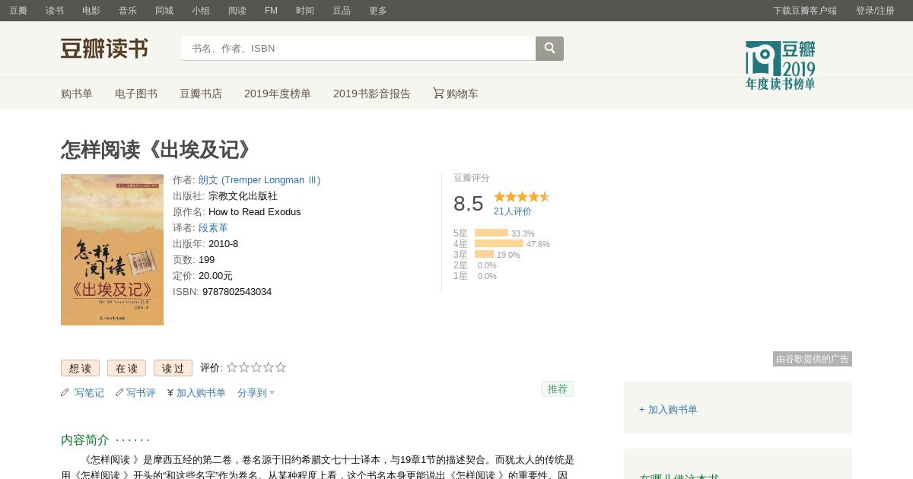Viewport: 913px width, 479px height.
Task: Rate the book one star
Action: [x=232, y=367]
